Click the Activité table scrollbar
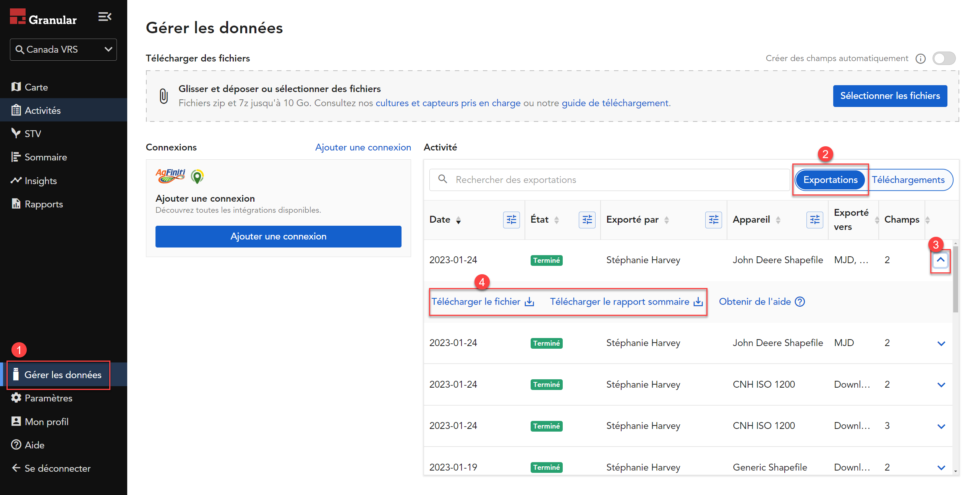 [955, 279]
